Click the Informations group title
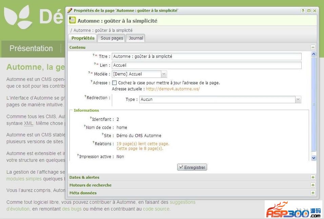Image resolution: width=324 pixels, height=219 pixels. point(86,110)
